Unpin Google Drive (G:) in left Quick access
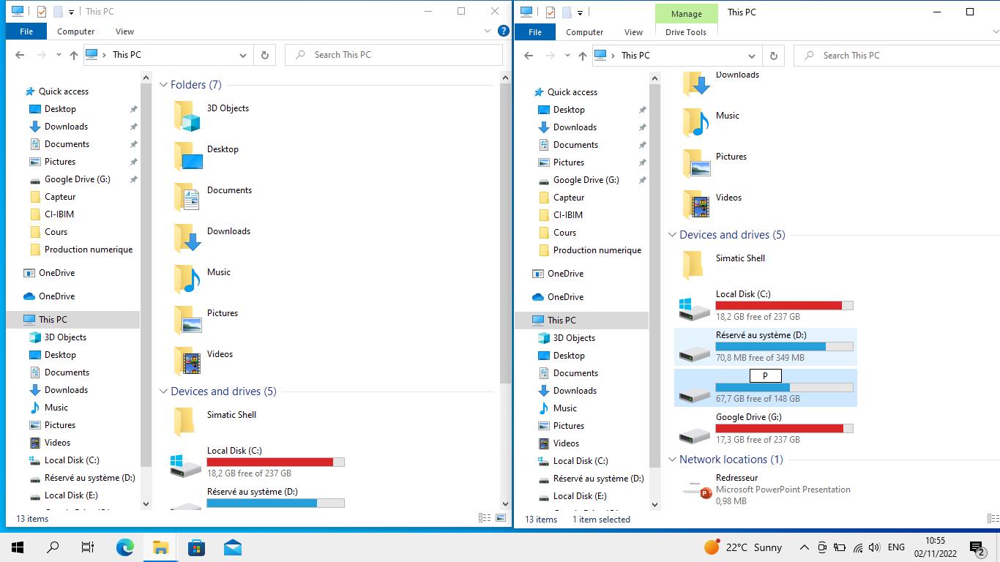 [x=133, y=179]
